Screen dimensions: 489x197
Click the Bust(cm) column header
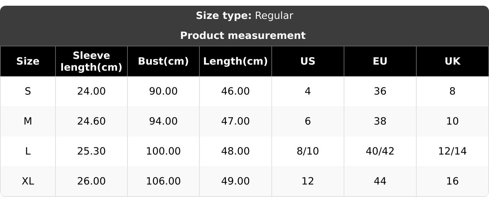click(x=163, y=61)
